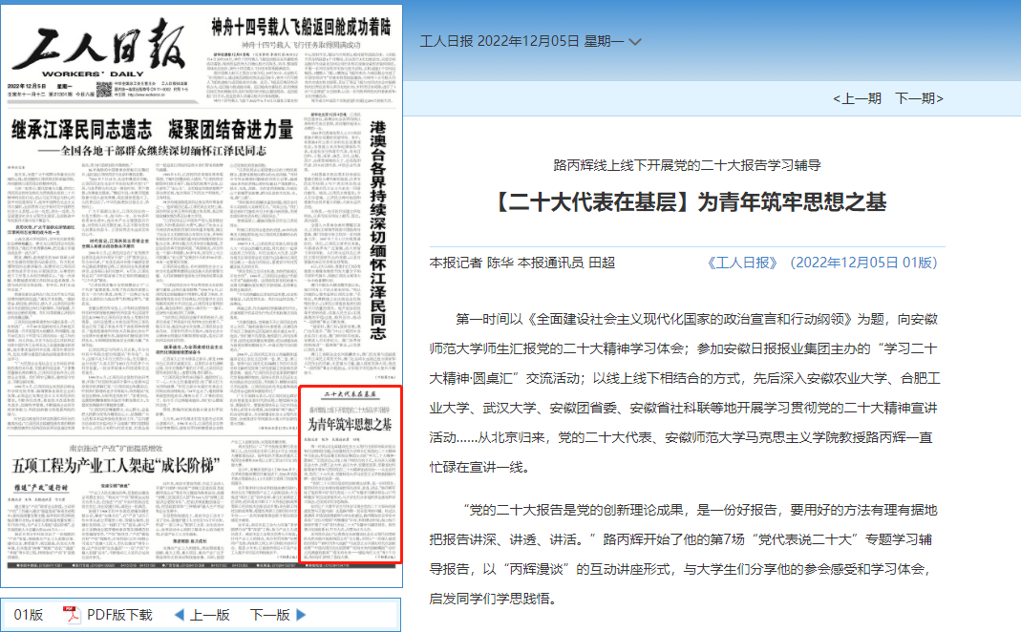Go to next issue 下一期
Screen dimensions: 1021x632
(x=920, y=98)
